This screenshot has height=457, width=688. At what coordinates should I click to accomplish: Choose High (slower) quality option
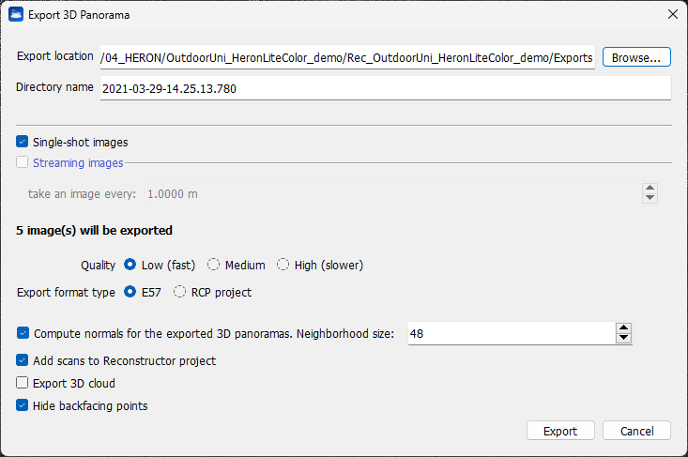[x=283, y=266]
